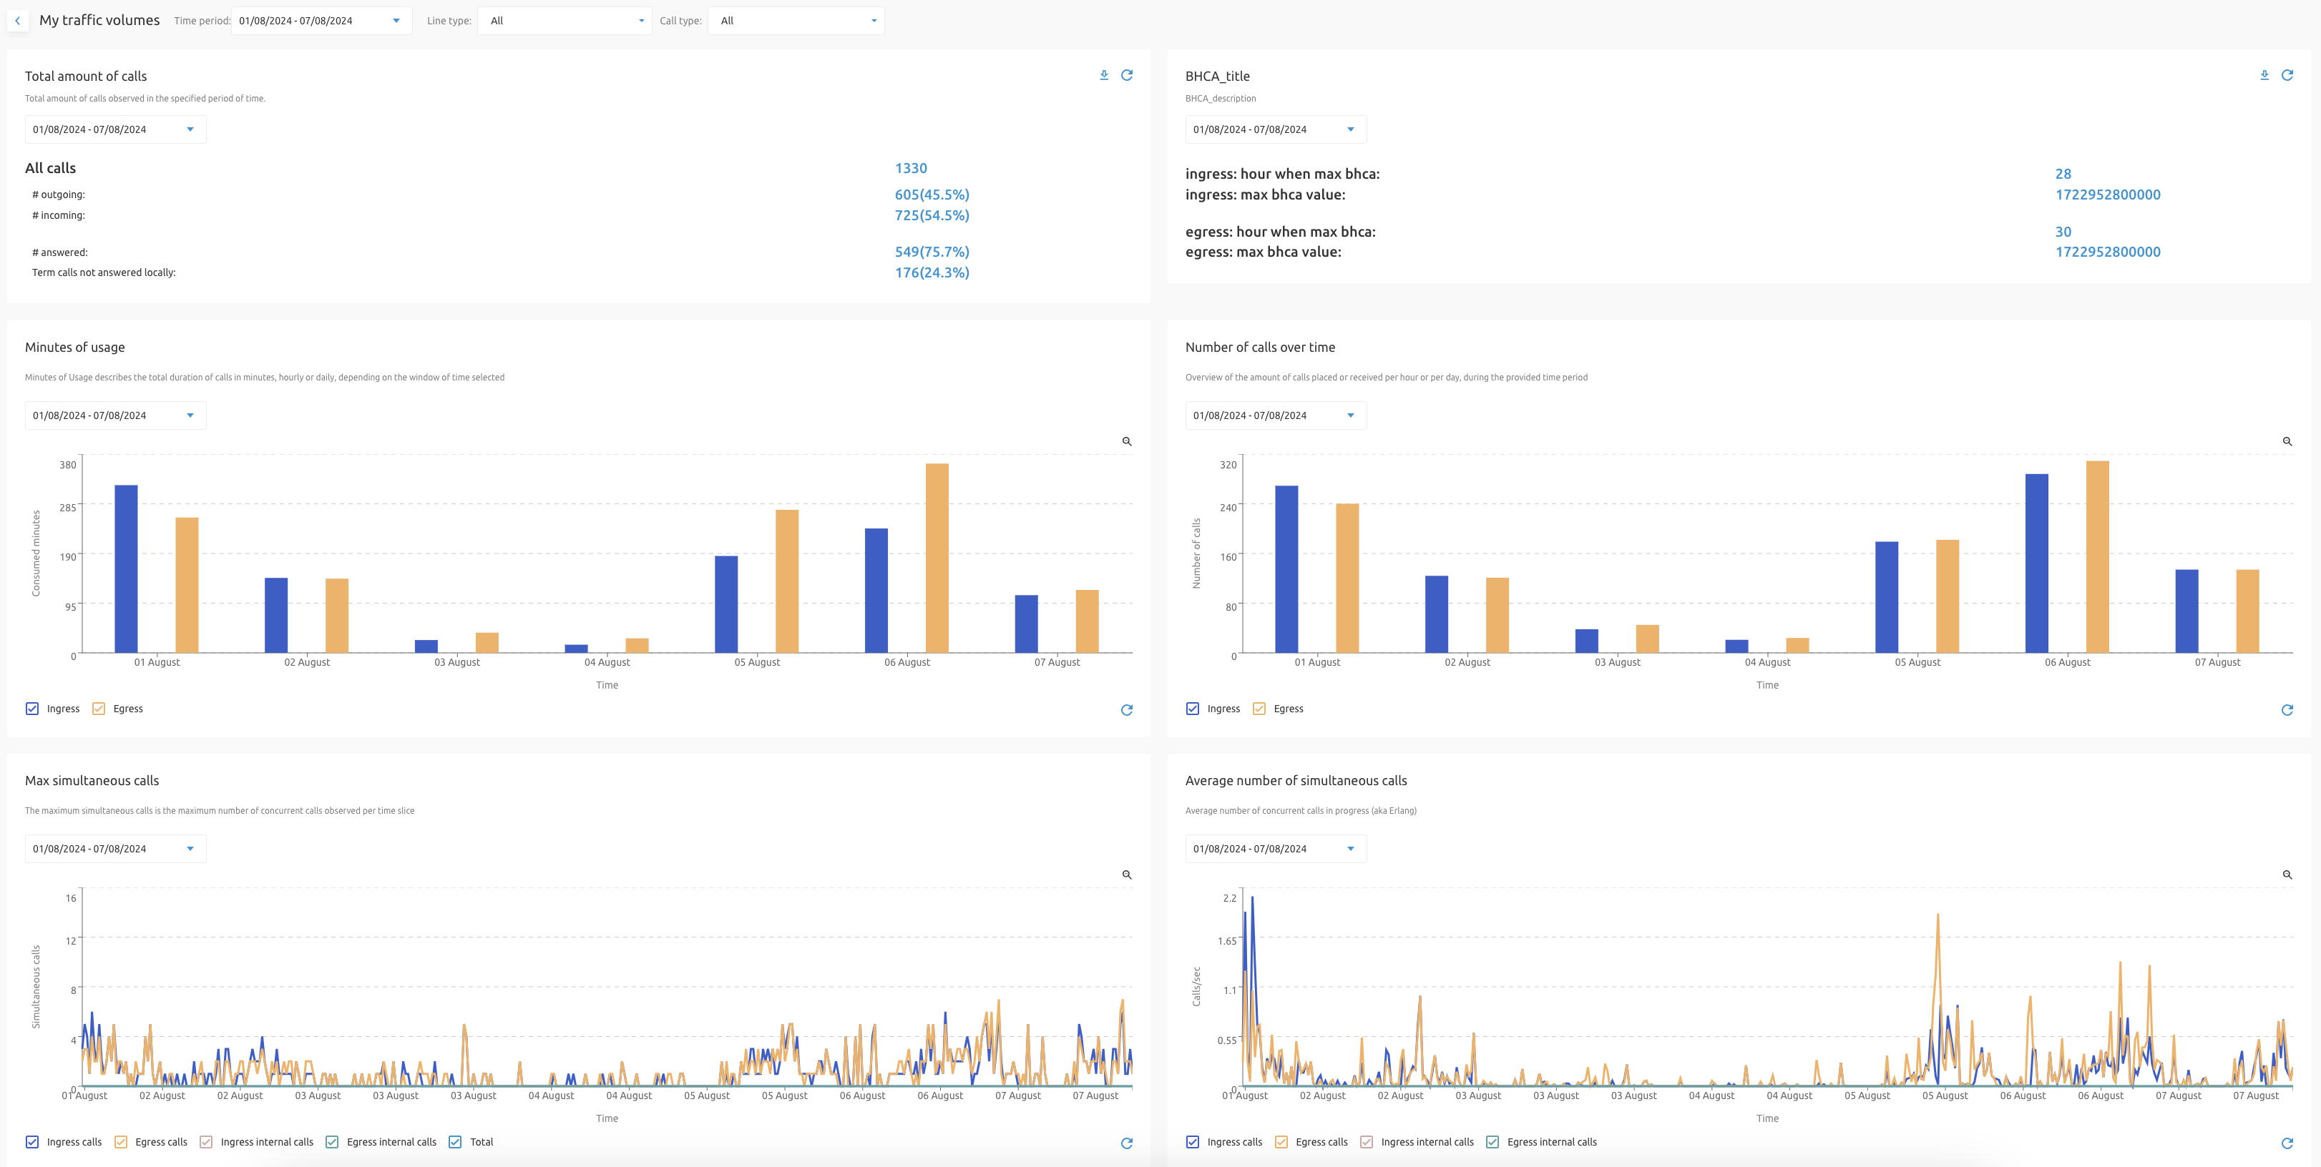Refresh the Max simultaneous calls chart
2321x1167 pixels.
pos(1126,1143)
